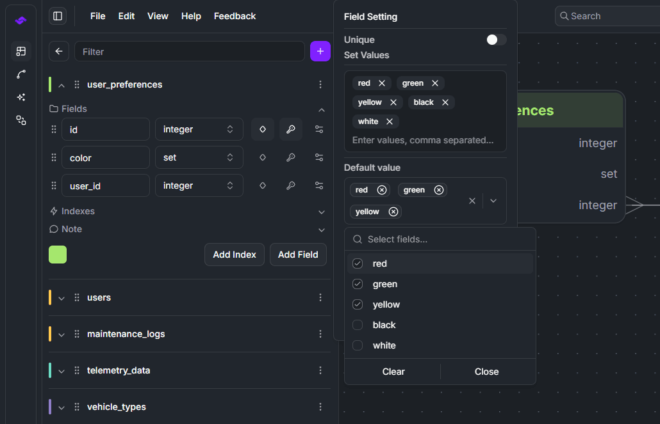The height and width of the screenshot is (424, 660).
Task: Open the relationships icon in left sidebar
Action: (21, 74)
